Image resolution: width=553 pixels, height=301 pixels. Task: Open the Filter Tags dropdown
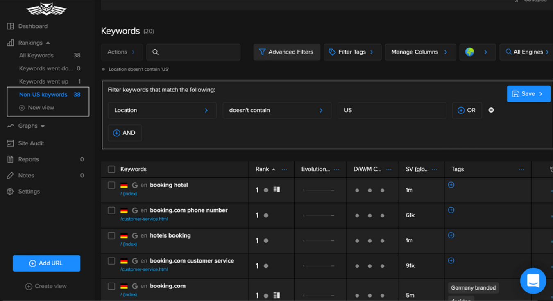(353, 52)
